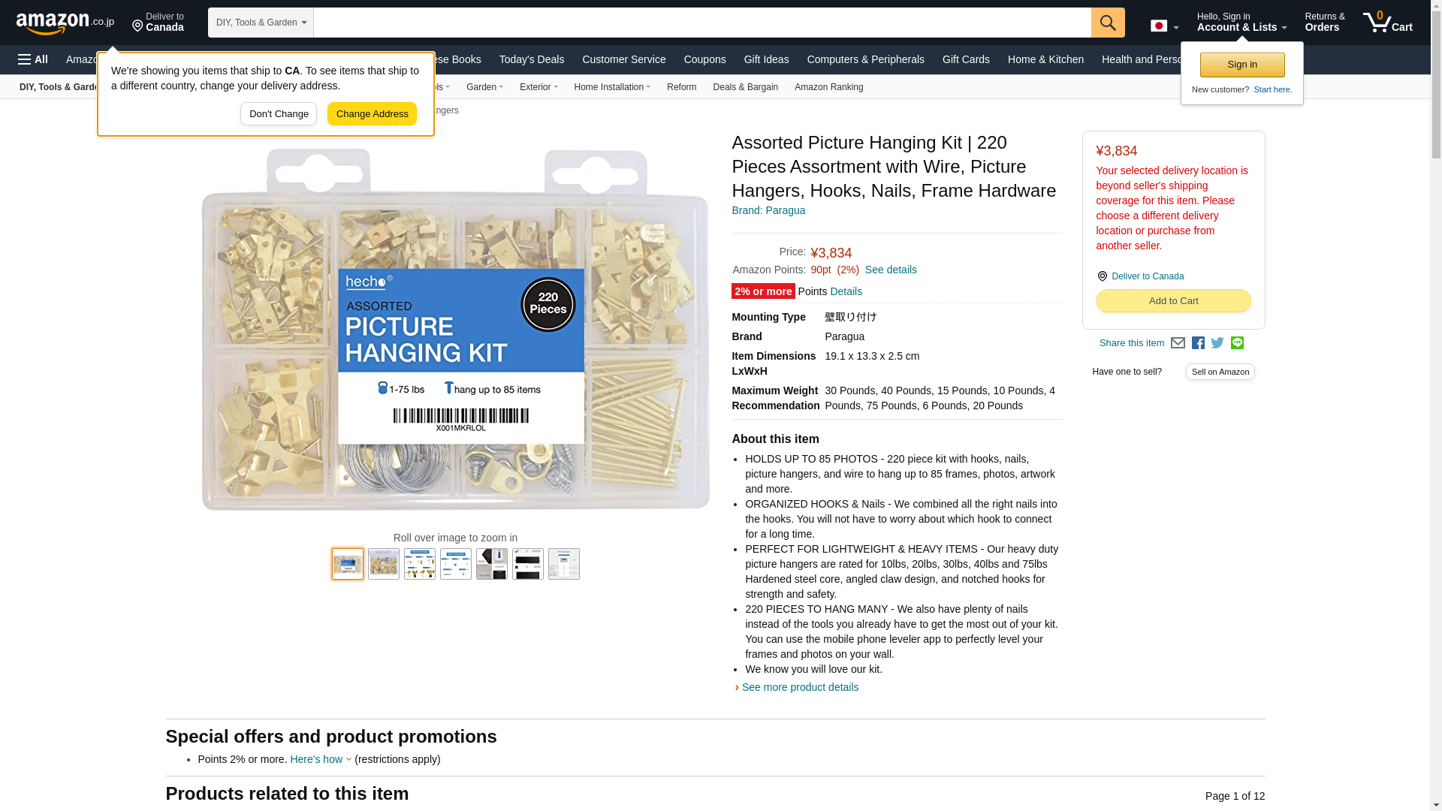Click the search magnifier button
The height and width of the screenshot is (811, 1442).
1108,23
